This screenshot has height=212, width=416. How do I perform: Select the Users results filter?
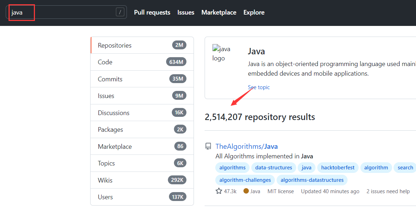(142, 197)
